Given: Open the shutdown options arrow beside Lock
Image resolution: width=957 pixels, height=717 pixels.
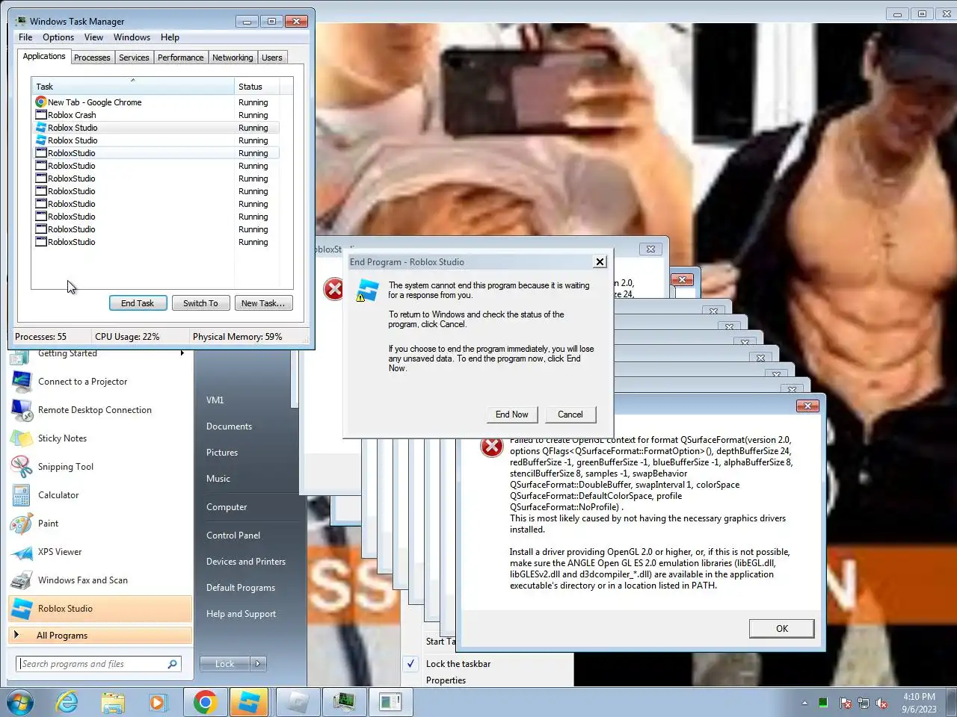Looking at the screenshot, I should click(258, 663).
